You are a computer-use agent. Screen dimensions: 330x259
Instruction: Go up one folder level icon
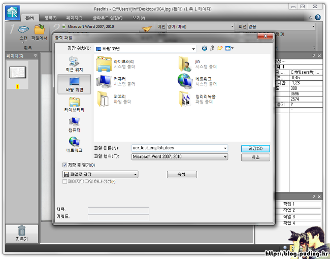point(212,48)
